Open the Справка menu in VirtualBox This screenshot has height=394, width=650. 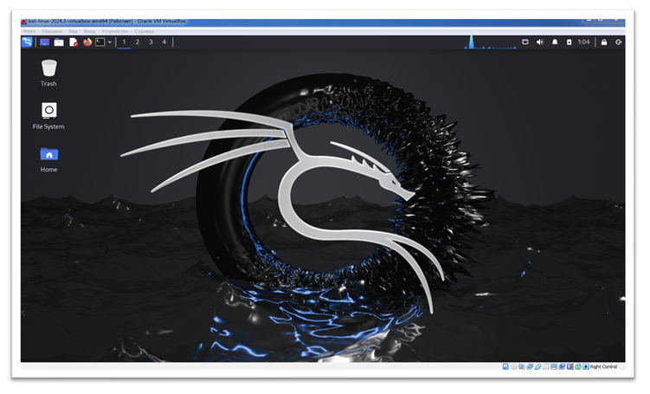click(x=145, y=31)
